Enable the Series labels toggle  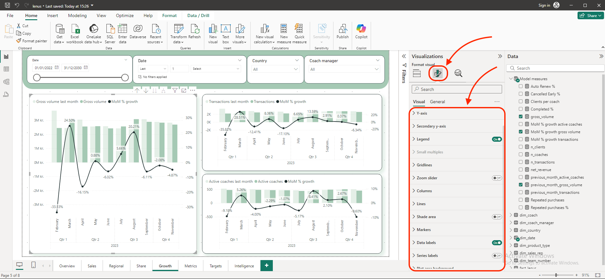pos(497,256)
